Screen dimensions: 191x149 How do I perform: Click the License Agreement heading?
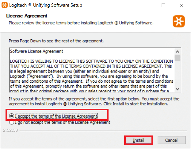(x=27, y=16)
